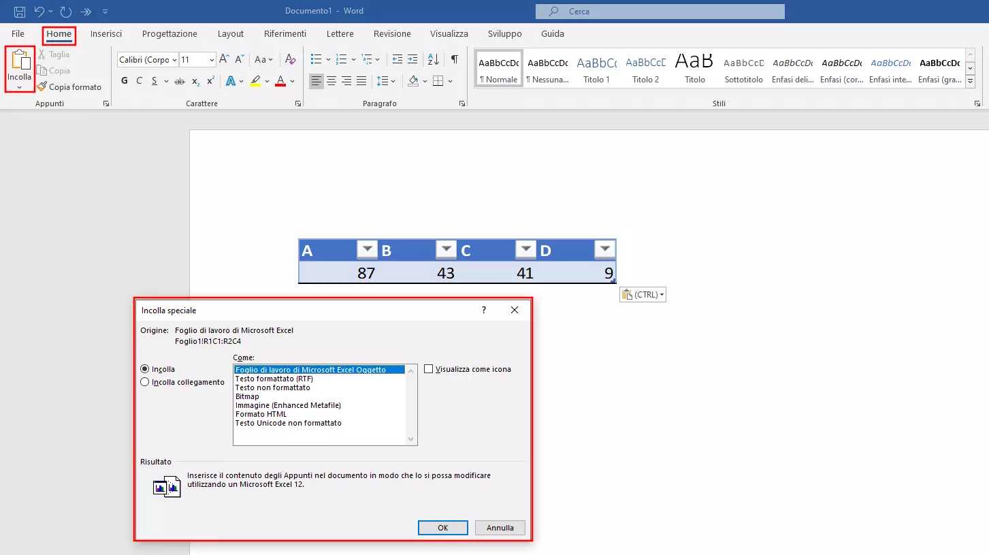
Task: Switch to Layout tab
Action: point(231,33)
